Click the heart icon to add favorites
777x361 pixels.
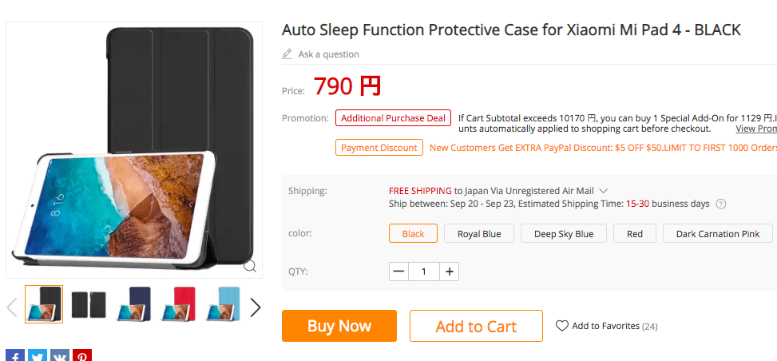point(562,326)
